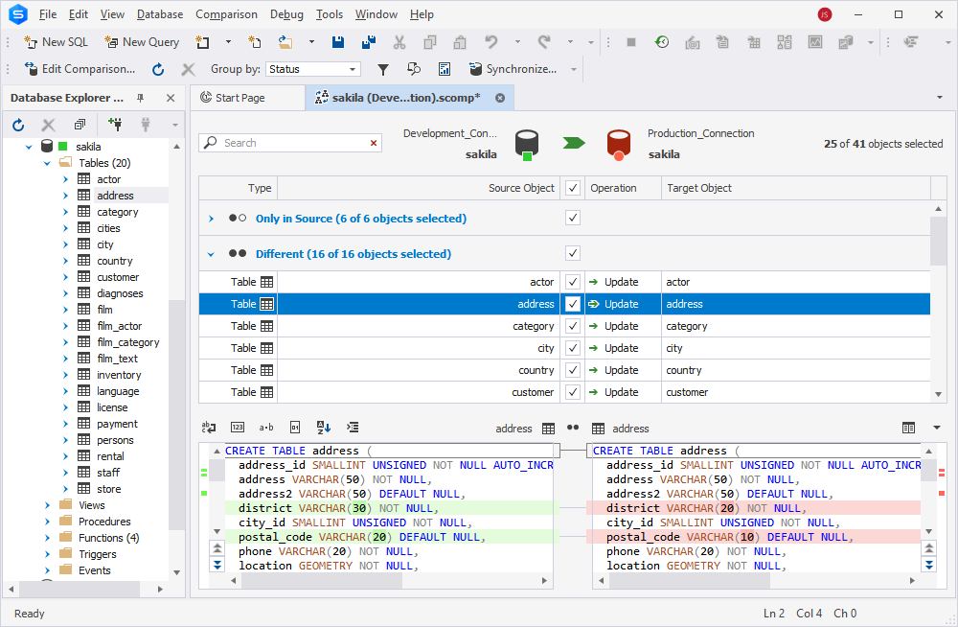Click the Edit Comparison link

click(x=80, y=69)
